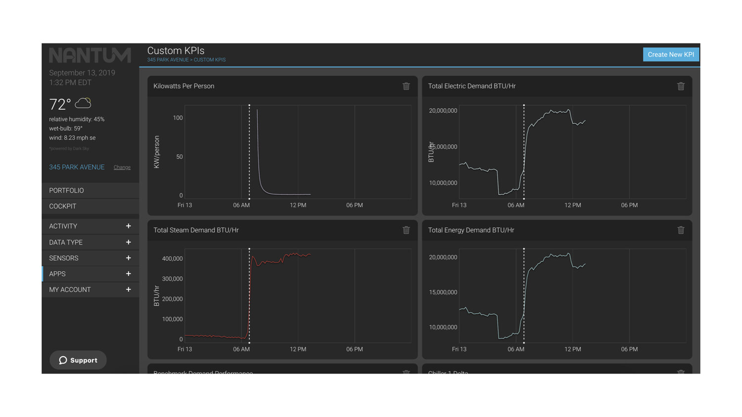
Task: Click the dotted time marker in Steam chart
Action: tap(249, 295)
